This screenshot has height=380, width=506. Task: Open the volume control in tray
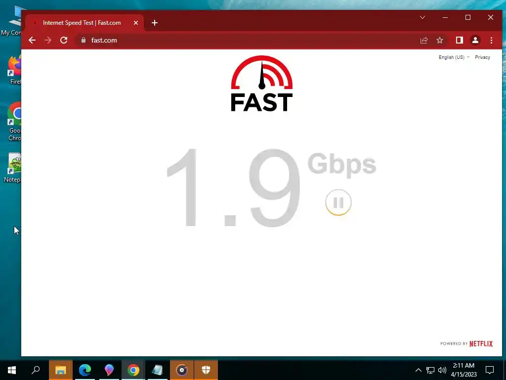pyautogui.click(x=442, y=370)
